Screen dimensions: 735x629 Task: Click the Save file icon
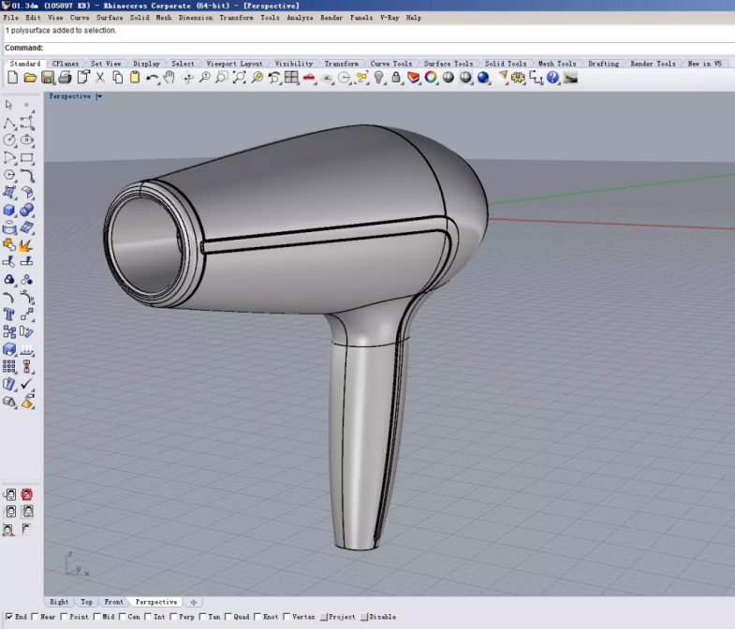click(x=47, y=78)
